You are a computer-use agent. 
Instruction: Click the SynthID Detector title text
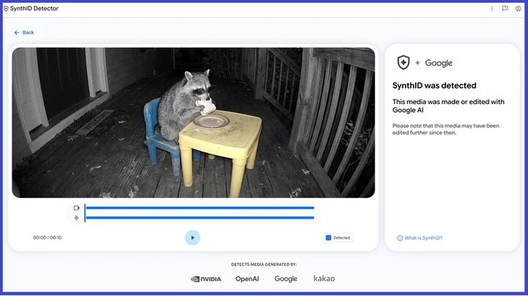coord(34,8)
